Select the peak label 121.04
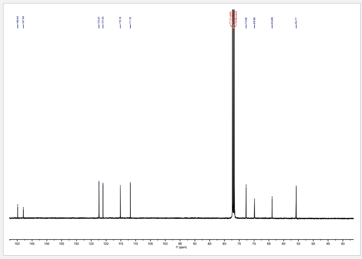The width and height of the screenshot is (362, 259). (x=103, y=20)
